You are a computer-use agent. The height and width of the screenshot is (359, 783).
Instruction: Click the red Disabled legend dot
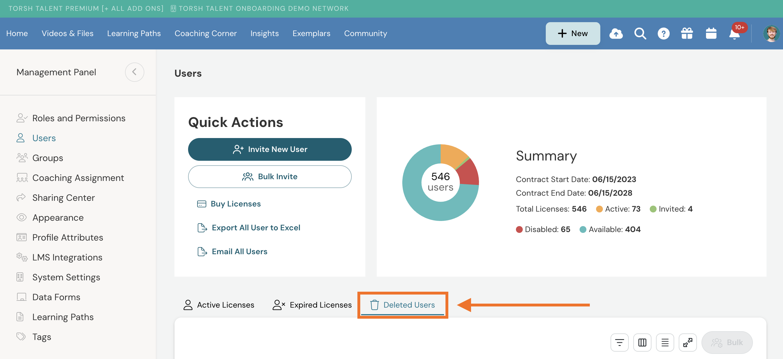pyautogui.click(x=519, y=229)
